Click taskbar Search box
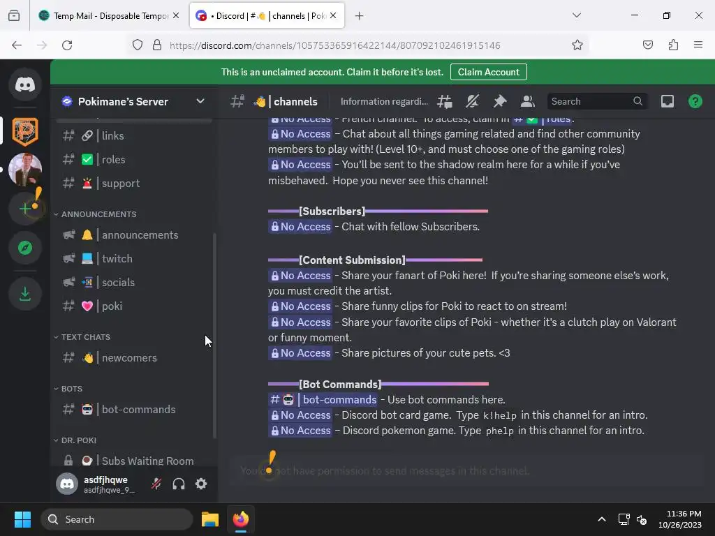715x536 pixels. pyautogui.click(x=117, y=519)
